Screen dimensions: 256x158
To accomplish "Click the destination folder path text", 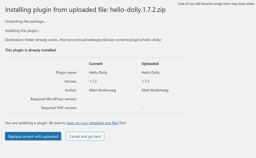I will tap(83, 39).
